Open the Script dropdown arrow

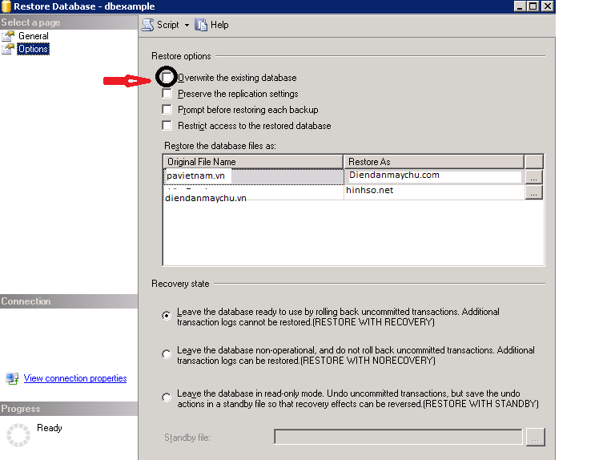pos(187,25)
